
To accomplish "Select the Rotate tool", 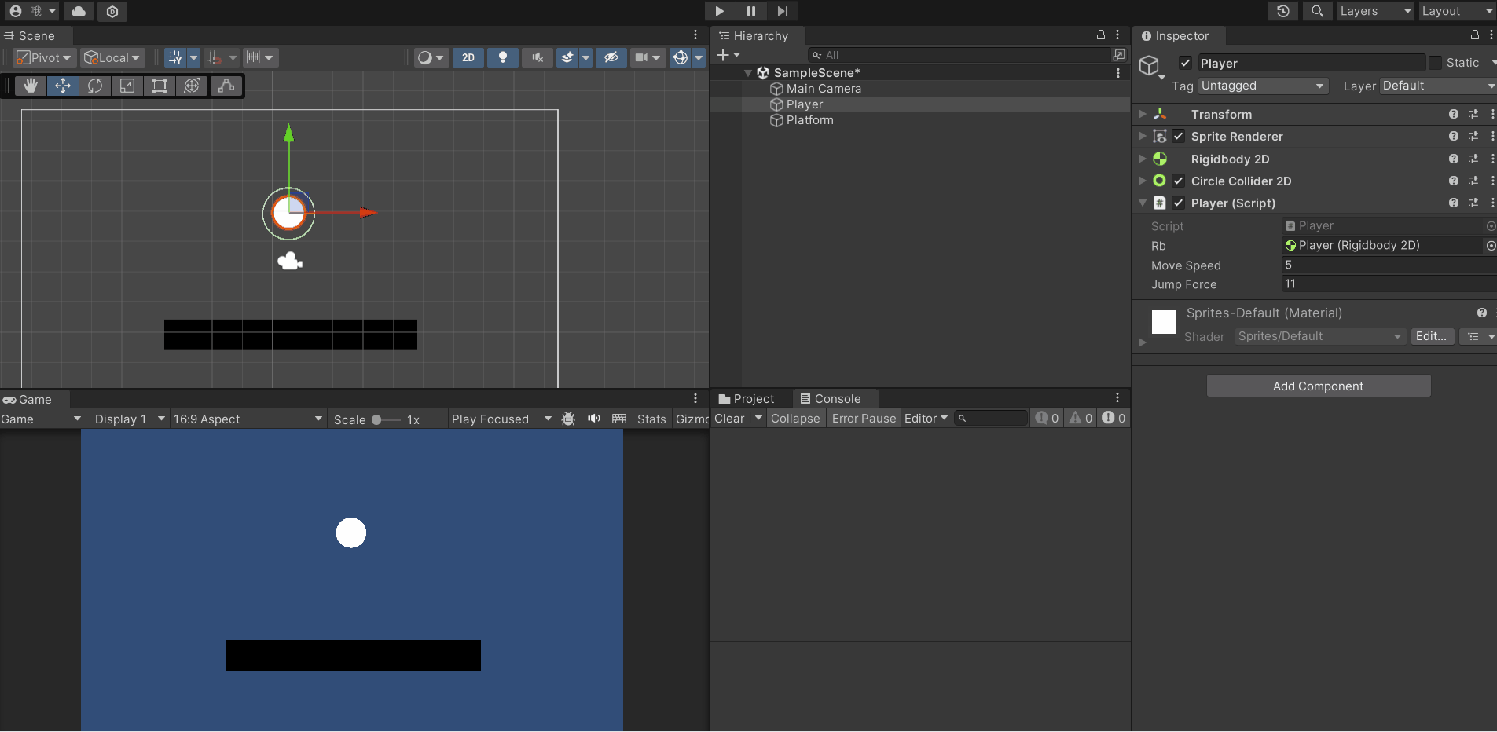I will (x=95, y=86).
